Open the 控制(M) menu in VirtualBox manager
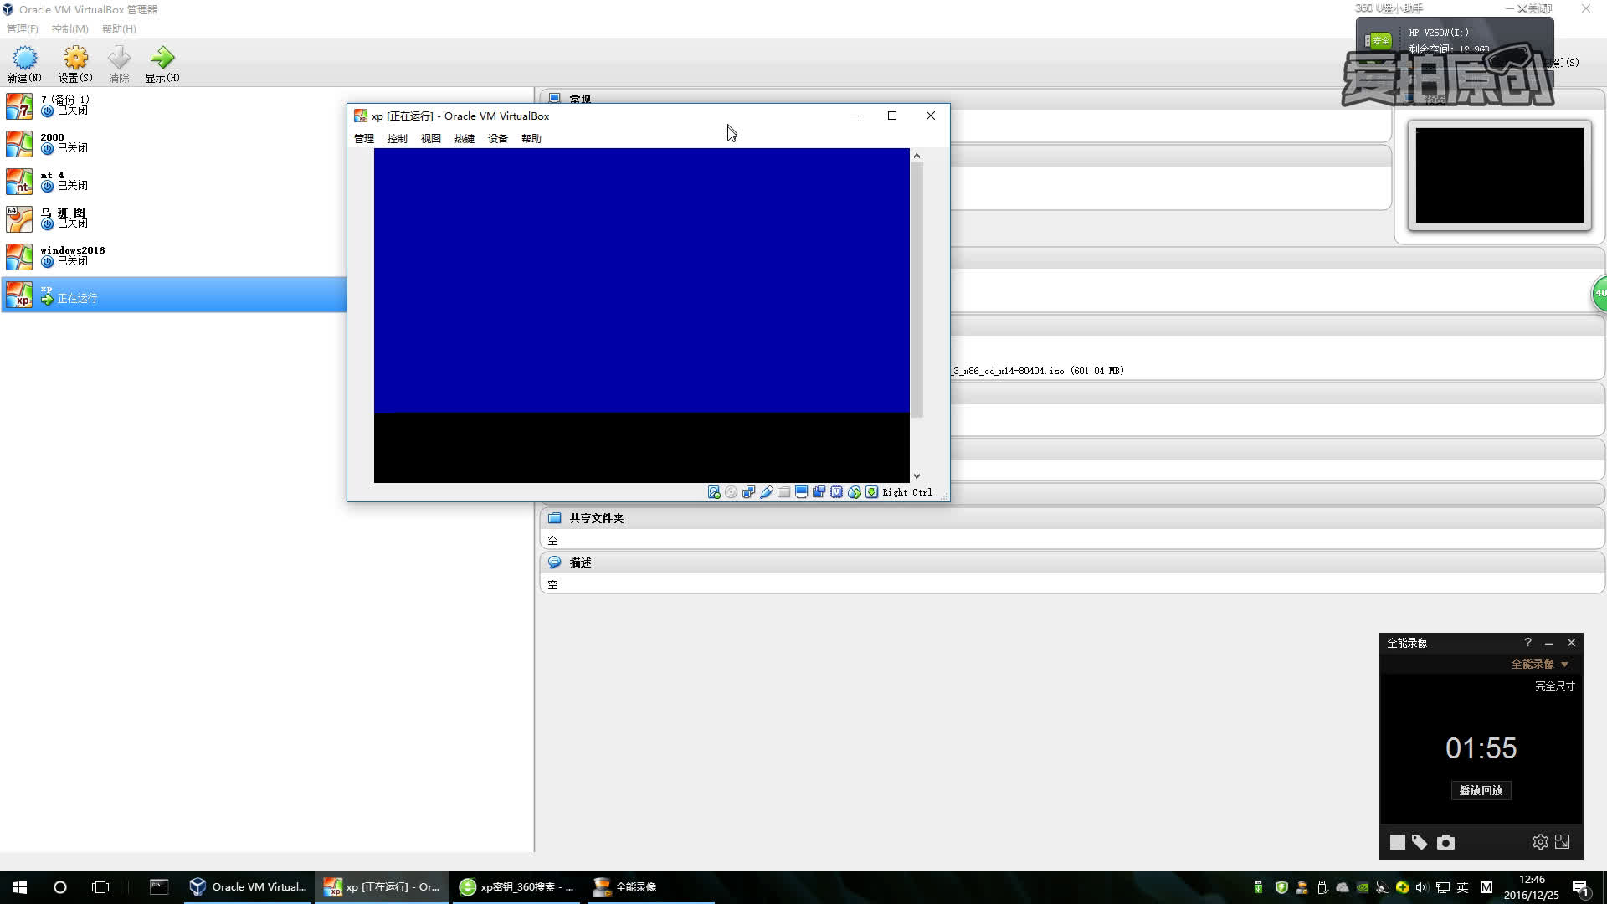 pyautogui.click(x=69, y=28)
